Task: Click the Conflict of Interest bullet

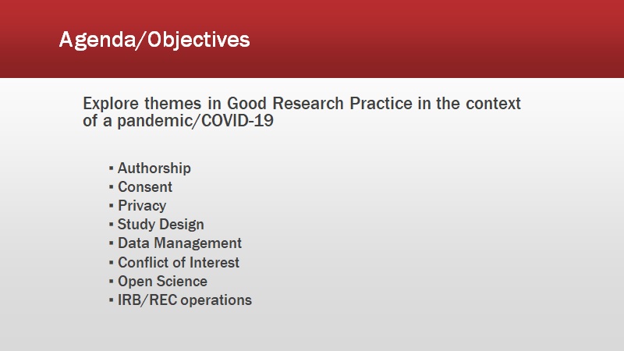Action: [x=179, y=262]
